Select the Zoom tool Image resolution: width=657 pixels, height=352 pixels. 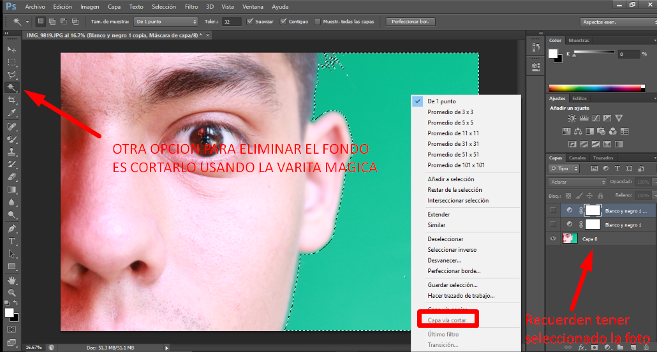coord(11,293)
